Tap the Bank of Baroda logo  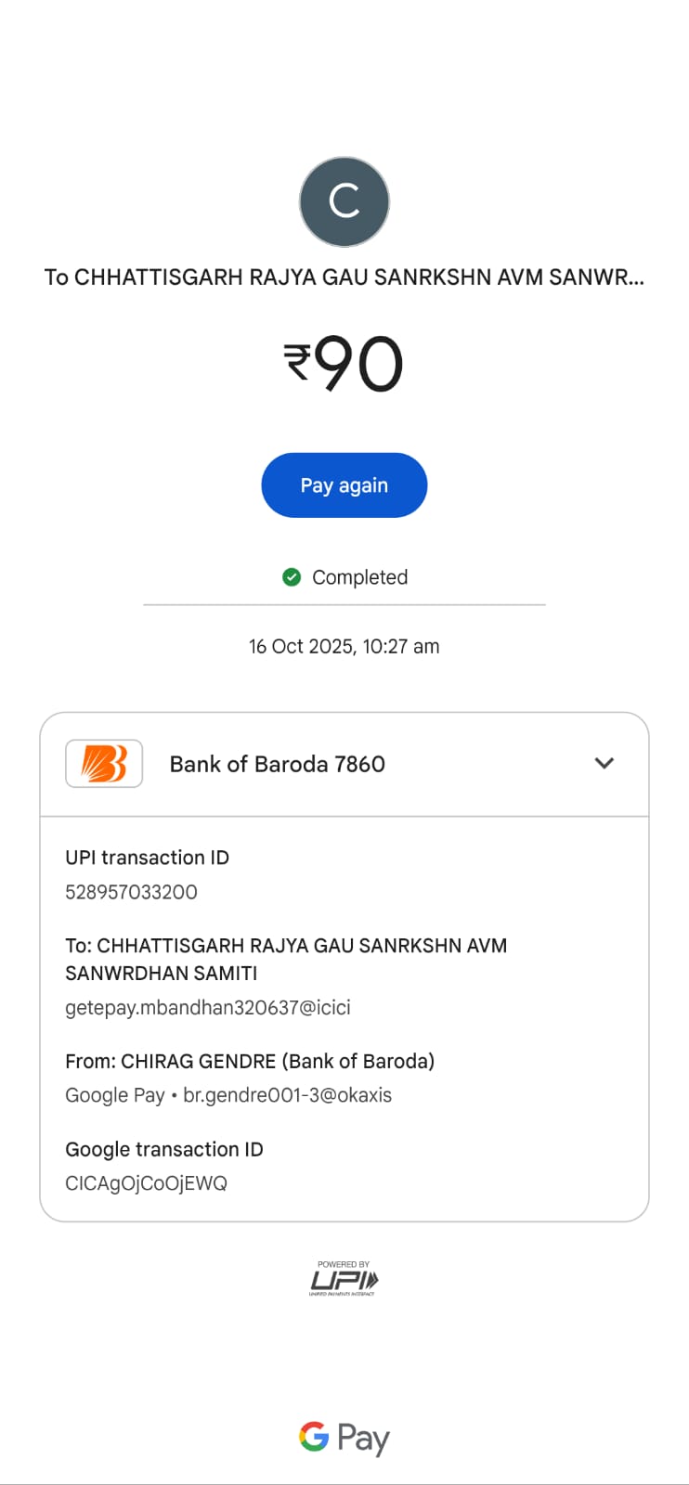tap(104, 764)
